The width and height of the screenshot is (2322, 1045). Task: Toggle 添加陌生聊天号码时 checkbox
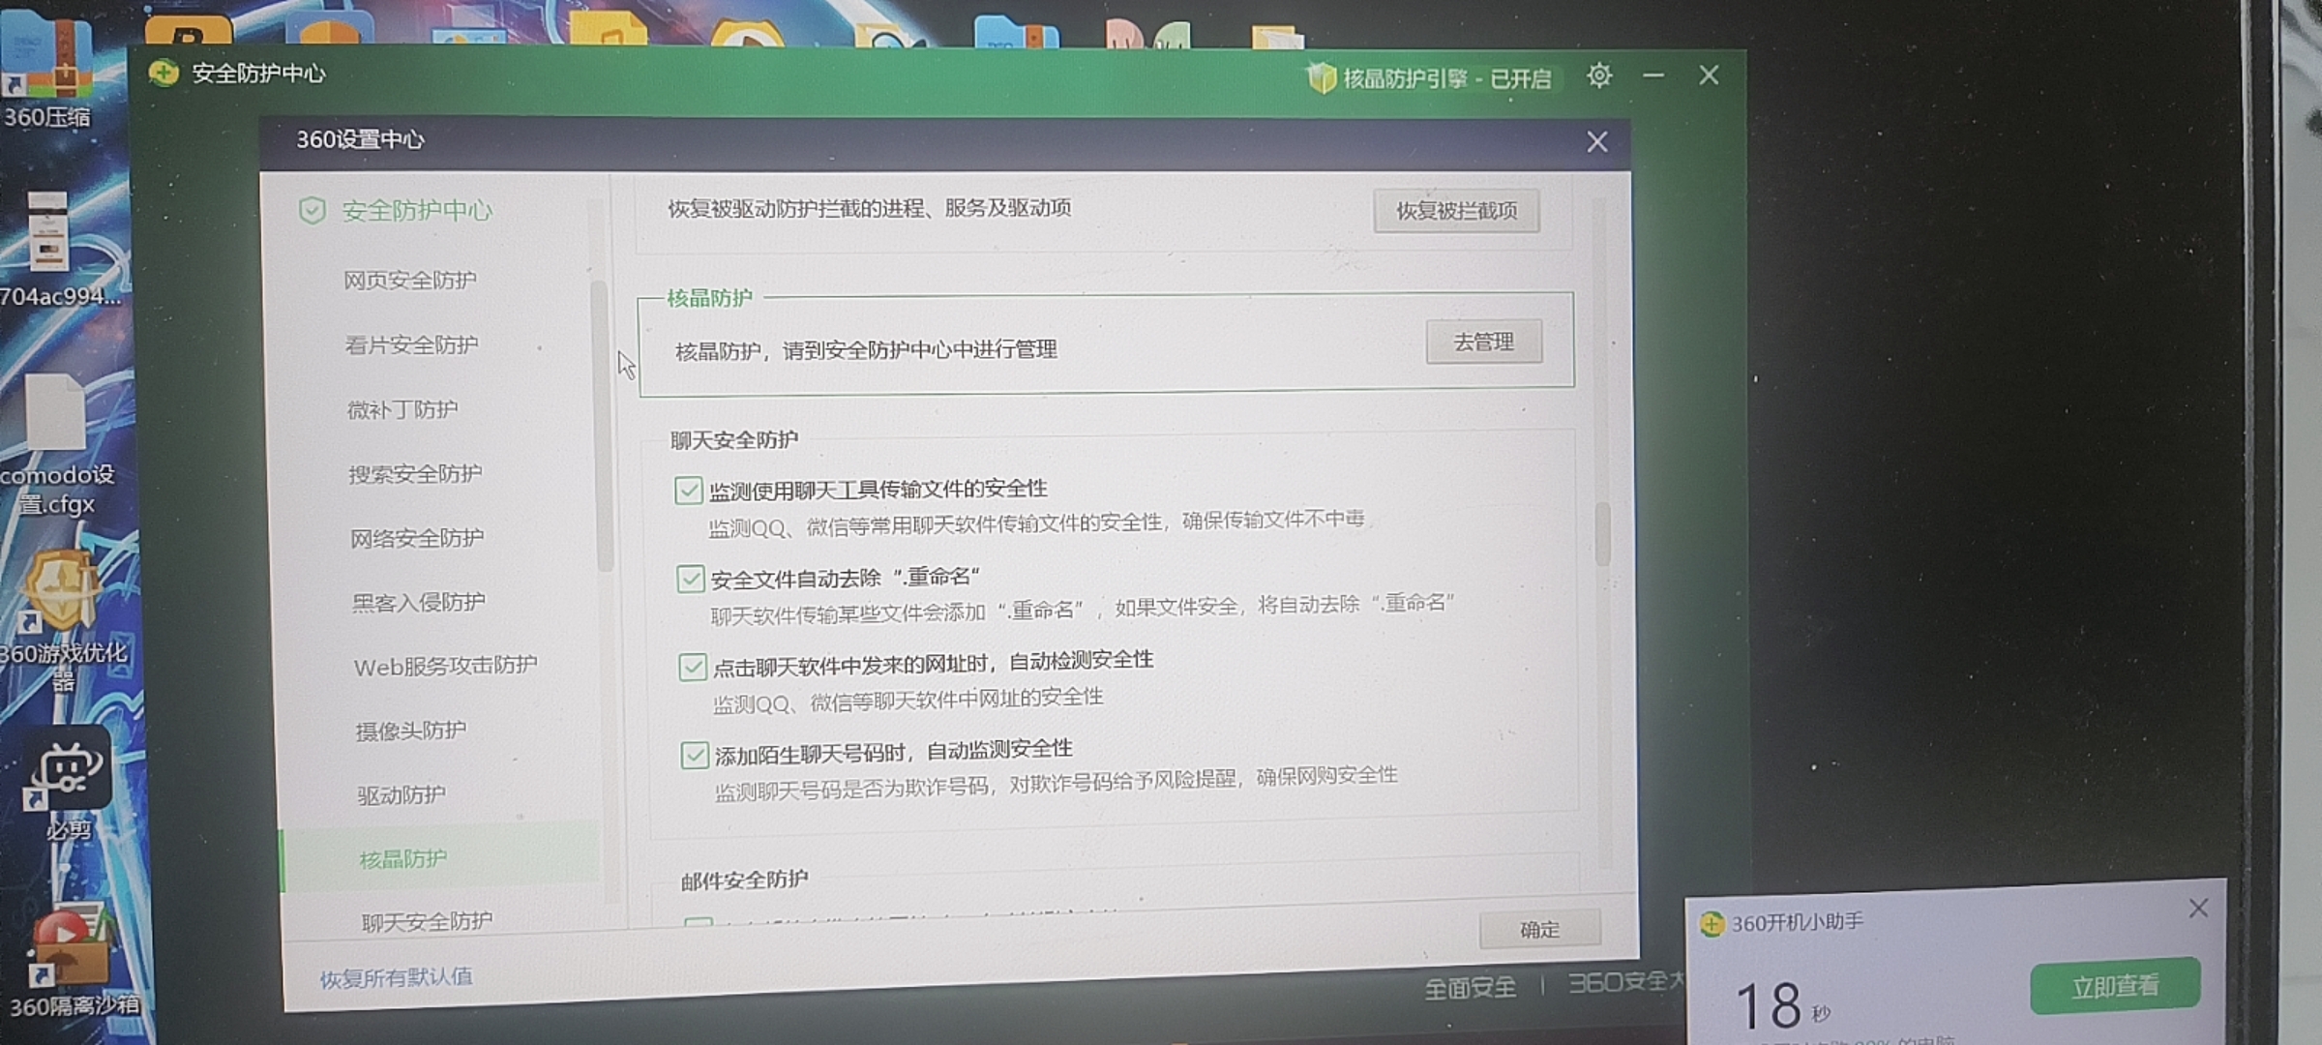[x=694, y=755]
